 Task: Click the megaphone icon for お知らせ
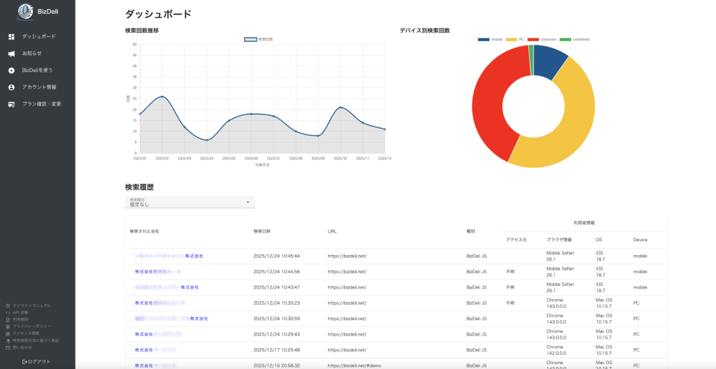click(11, 53)
